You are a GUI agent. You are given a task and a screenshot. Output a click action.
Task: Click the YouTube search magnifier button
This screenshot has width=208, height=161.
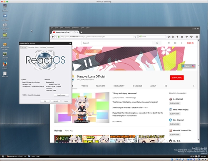click(157, 43)
